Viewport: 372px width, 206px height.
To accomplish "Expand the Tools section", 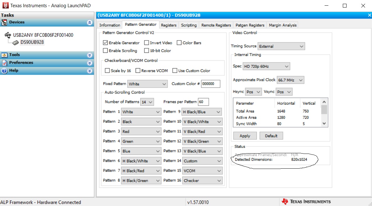I will tap(89, 55).
